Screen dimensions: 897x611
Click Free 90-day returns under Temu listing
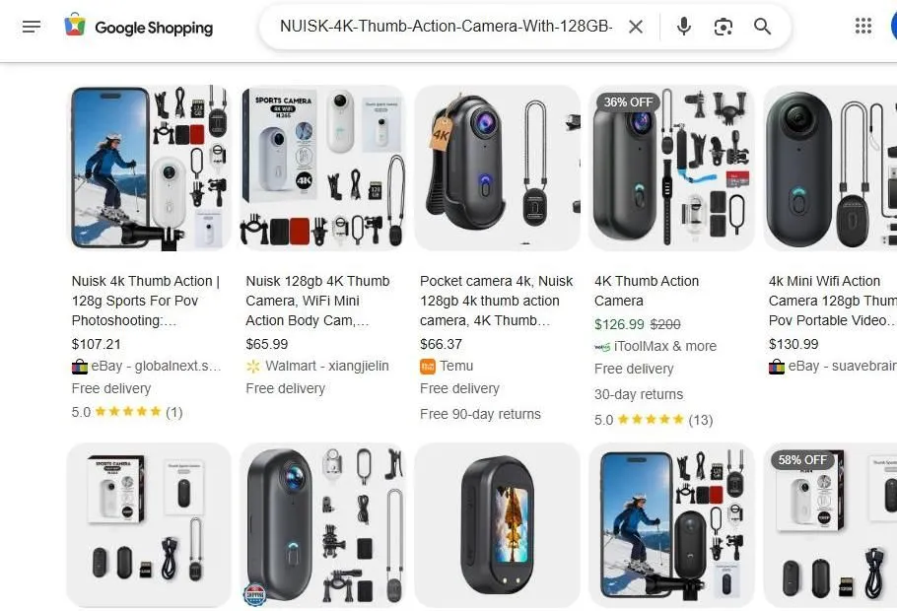coord(480,414)
